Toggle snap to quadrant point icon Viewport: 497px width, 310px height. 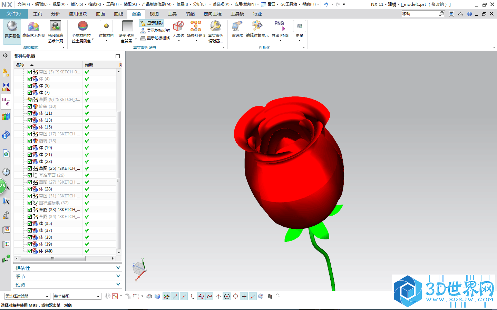point(235,296)
